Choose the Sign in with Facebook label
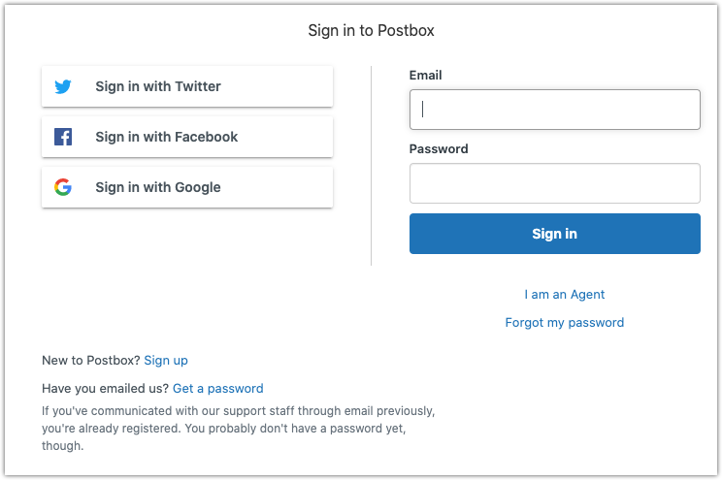The height and width of the screenshot is (480, 722). [x=166, y=137]
